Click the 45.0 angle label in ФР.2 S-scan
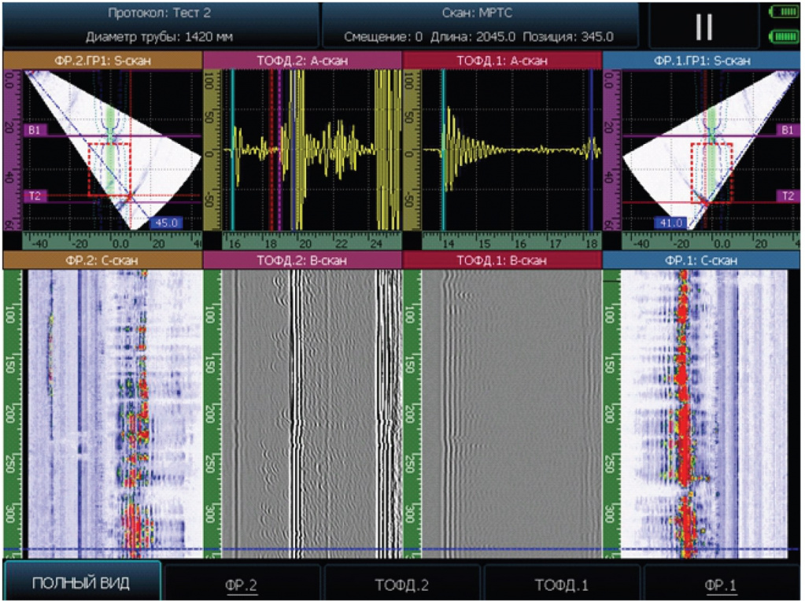Viewport: 805px width, 601px height. coord(167,223)
